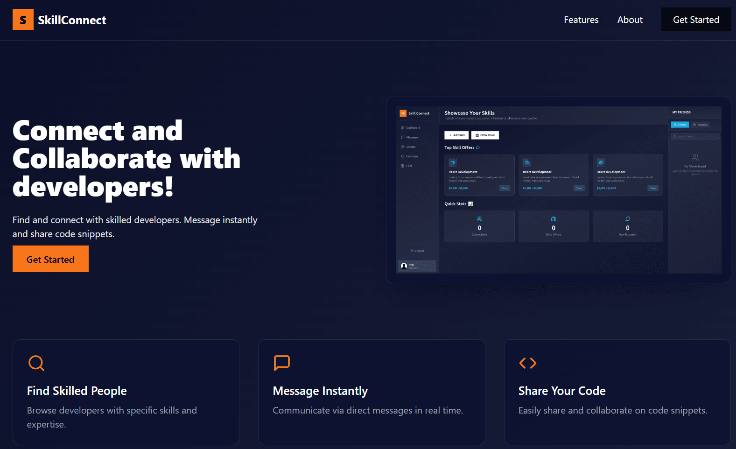Click the SkillConnect brand name text

[72, 20]
